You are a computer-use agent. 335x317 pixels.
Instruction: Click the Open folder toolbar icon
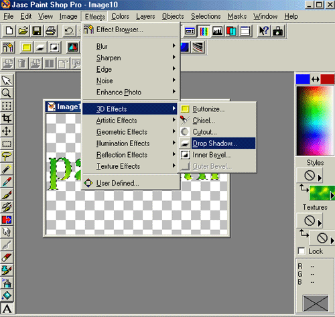[23, 31]
